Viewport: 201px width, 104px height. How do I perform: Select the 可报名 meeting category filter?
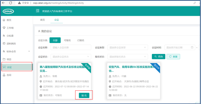point(67,40)
